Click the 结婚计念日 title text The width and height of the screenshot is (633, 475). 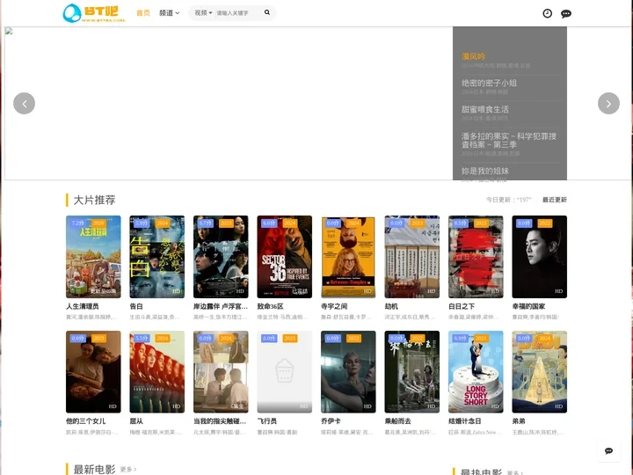pyautogui.click(x=465, y=420)
